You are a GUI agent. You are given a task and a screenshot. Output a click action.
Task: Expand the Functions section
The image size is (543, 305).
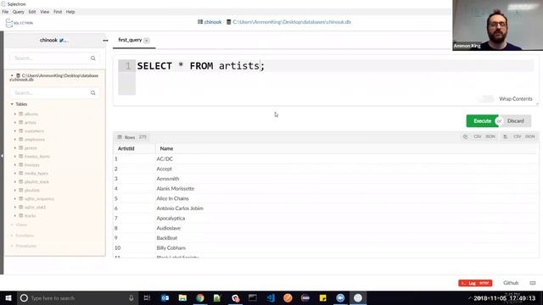tap(12, 236)
